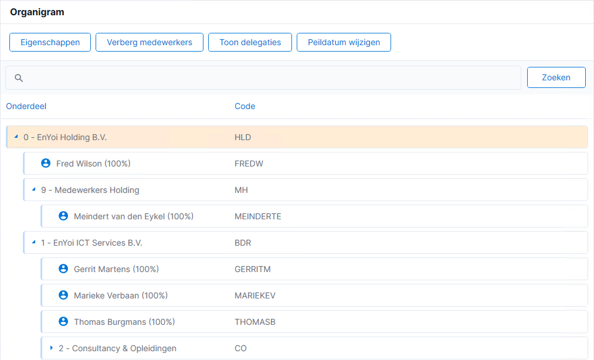594x360 pixels.
Task: Click the magnifier icon in search field
Action: point(19,78)
